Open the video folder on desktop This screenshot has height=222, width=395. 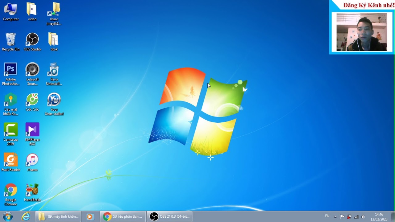(x=32, y=12)
